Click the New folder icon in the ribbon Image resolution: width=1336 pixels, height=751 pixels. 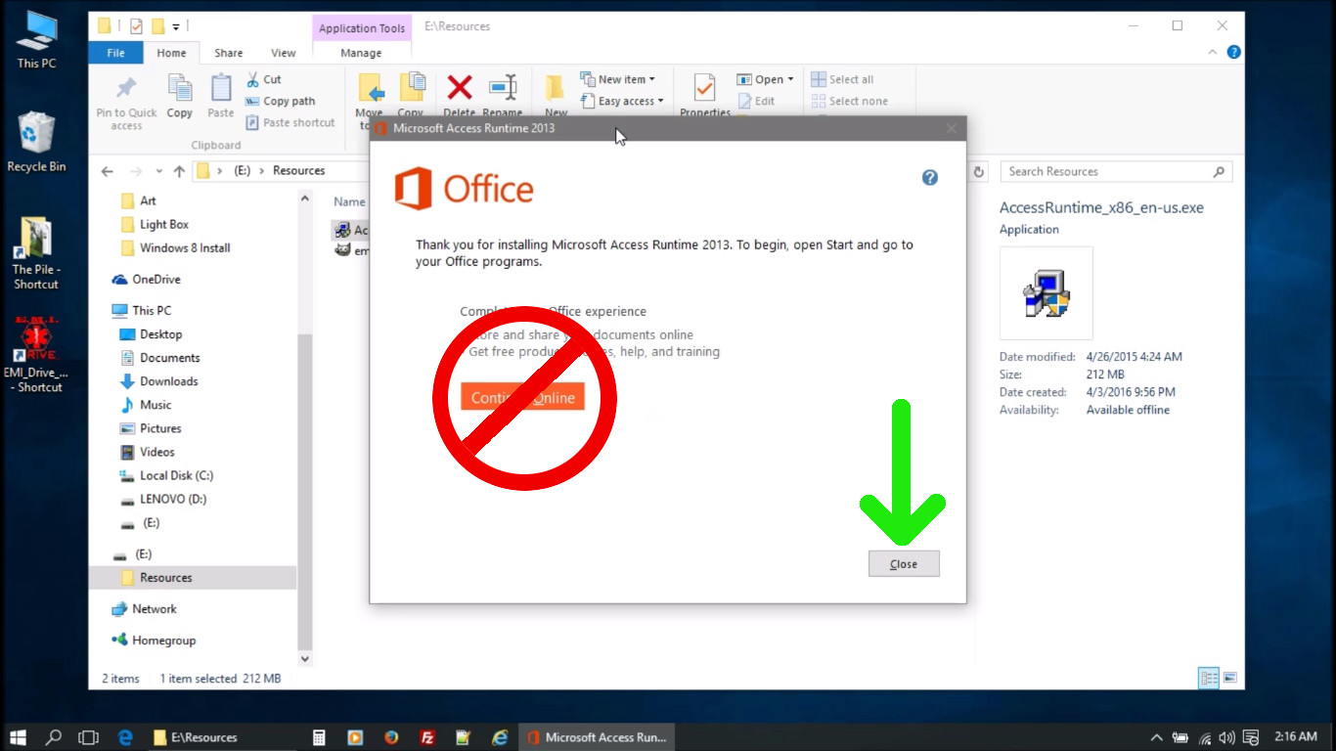click(556, 88)
